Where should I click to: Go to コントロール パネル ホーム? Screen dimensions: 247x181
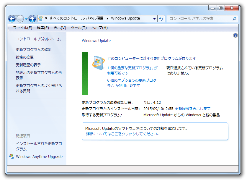click(x=38, y=39)
